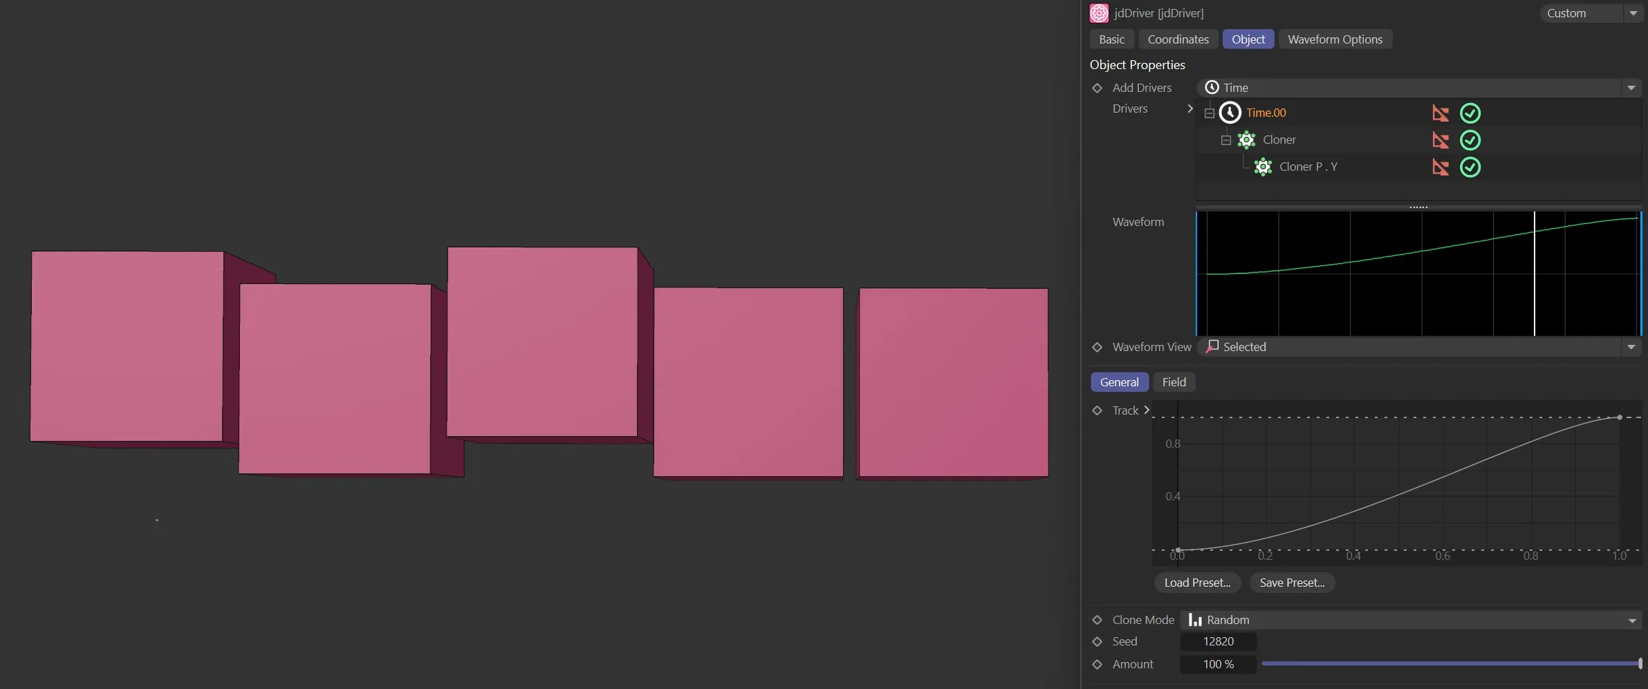This screenshot has height=689, width=1648.
Task: Click the Cloner P . Y gear icon
Action: [x=1263, y=167]
